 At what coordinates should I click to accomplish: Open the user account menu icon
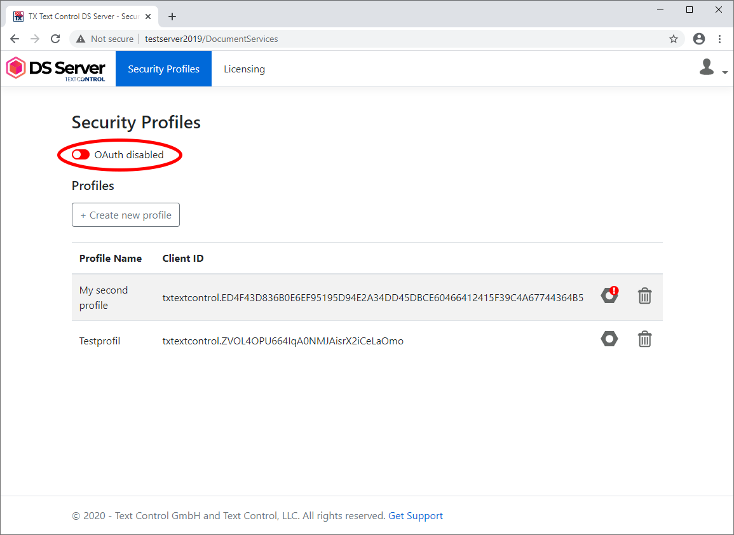707,67
